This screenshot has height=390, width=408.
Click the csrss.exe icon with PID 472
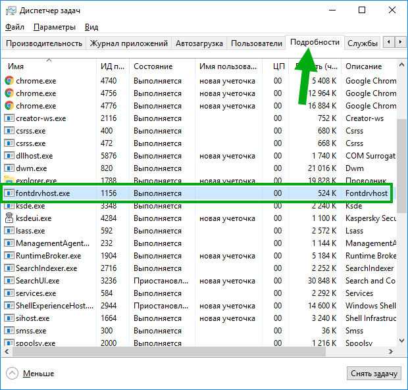click(x=9, y=143)
